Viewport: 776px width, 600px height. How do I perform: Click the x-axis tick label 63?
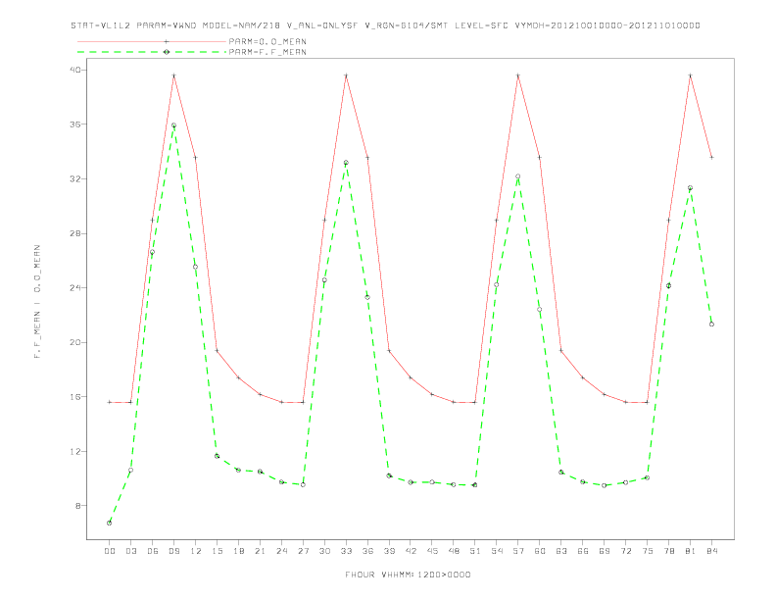click(x=561, y=551)
